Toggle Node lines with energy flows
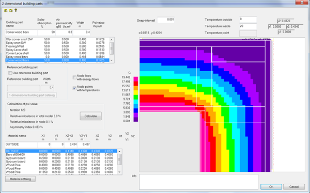The height and width of the screenshot is (193, 310). [74, 77]
